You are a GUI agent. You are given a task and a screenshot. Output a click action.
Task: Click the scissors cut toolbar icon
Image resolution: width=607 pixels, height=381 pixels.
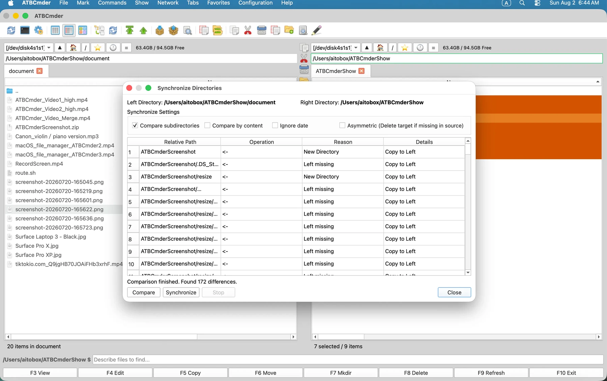[248, 30]
